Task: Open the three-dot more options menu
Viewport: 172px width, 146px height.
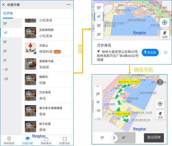Action: (68, 5)
